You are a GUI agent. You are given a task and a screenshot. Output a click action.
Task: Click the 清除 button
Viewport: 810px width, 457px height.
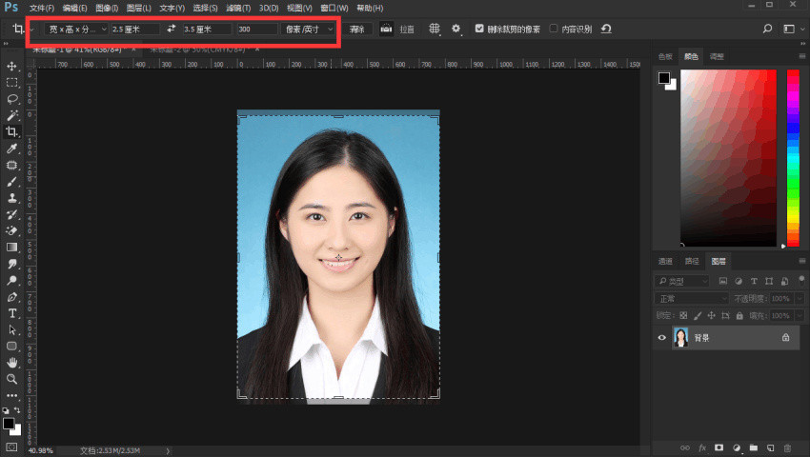coord(357,29)
